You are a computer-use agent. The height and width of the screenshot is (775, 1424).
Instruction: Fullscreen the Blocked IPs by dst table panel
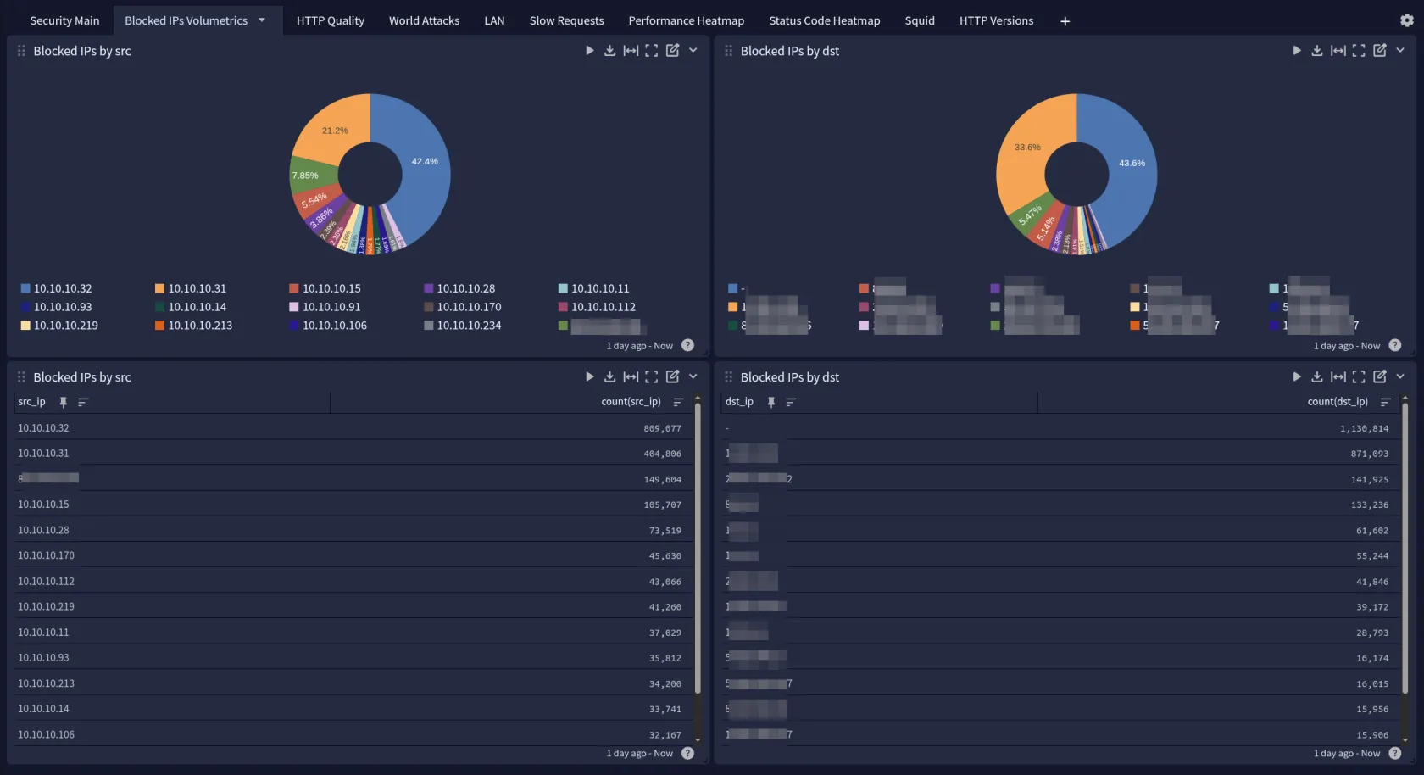[x=1358, y=376]
